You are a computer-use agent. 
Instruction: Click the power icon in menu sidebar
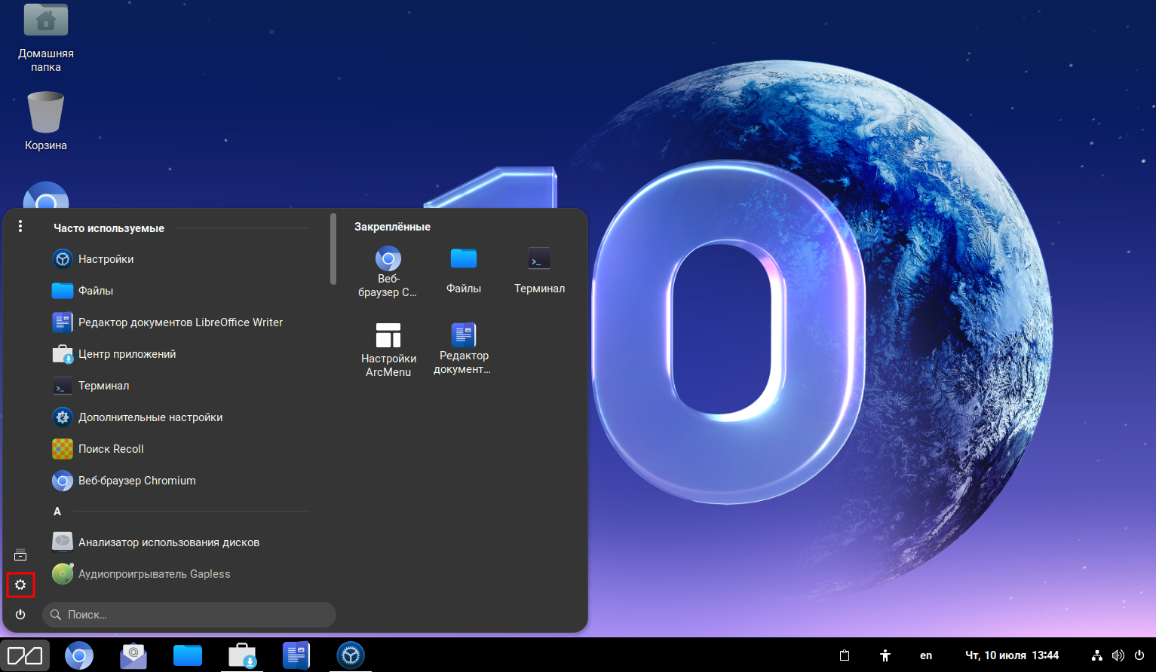[20, 615]
